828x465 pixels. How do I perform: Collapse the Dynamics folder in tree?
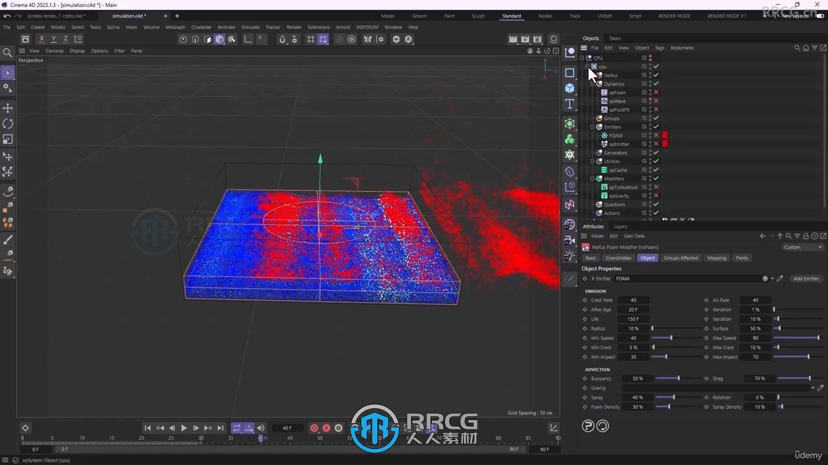592,84
